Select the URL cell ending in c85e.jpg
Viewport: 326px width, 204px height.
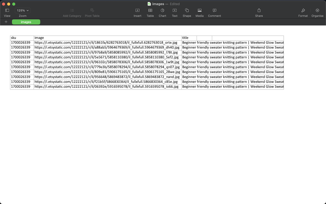(x=107, y=82)
